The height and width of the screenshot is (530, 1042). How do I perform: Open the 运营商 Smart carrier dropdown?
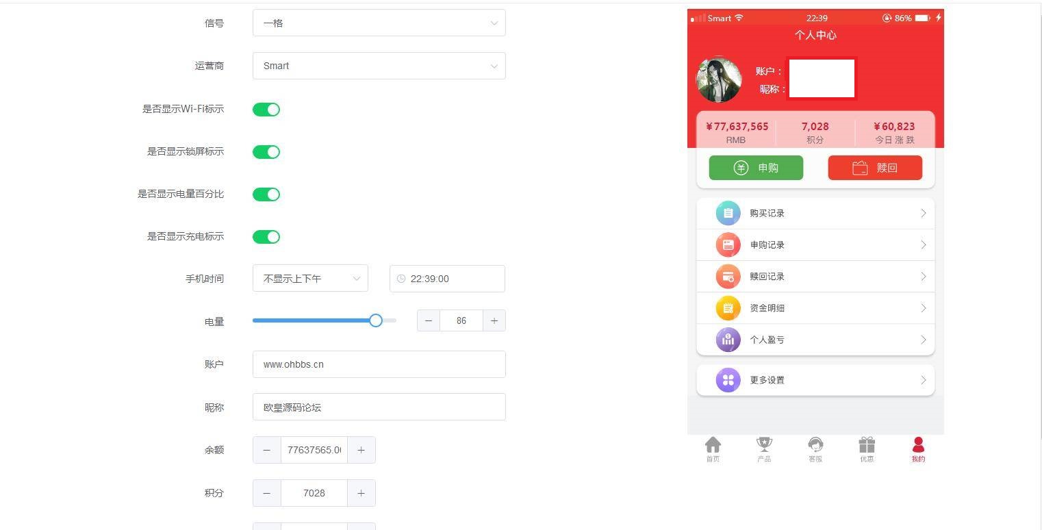pos(379,66)
